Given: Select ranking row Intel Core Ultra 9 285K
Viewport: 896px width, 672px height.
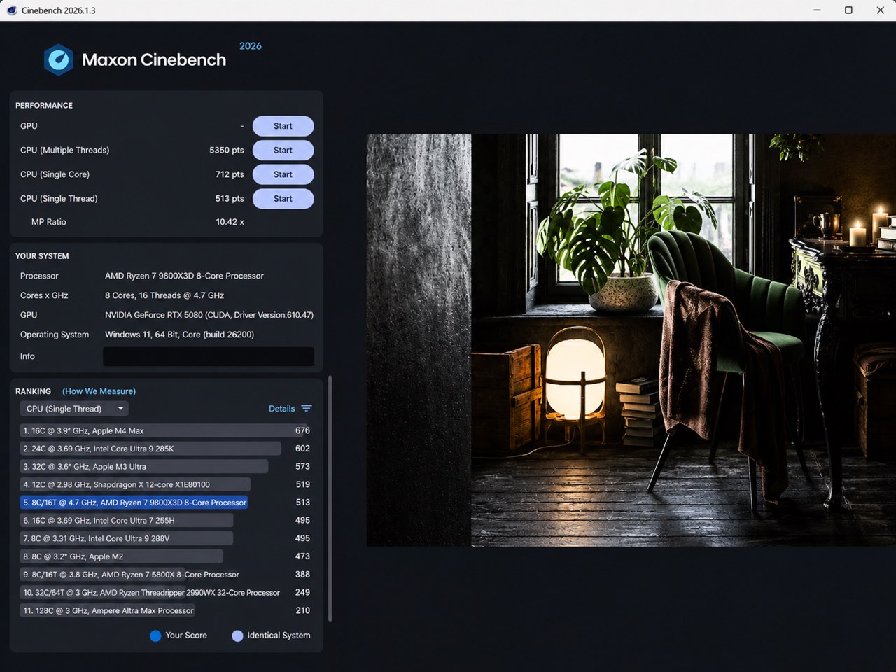Looking at the screenshot, I should point(165,449).
